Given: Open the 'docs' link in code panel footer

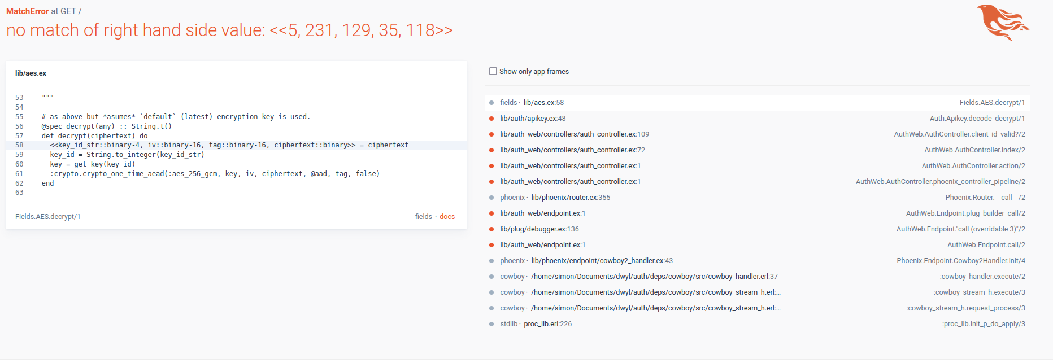Looking at the screenshot, I should pyautogui.click(x=447, y=217).
